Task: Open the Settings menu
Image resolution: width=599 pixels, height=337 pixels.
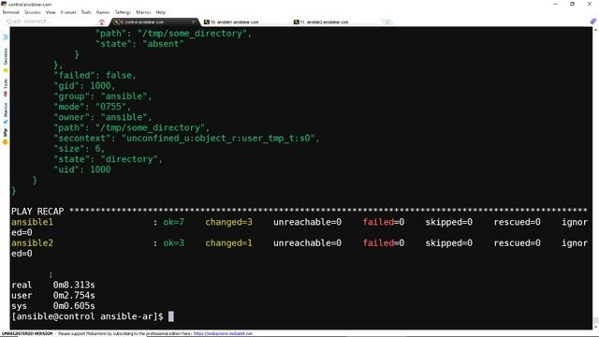Action: pos(123,12)
